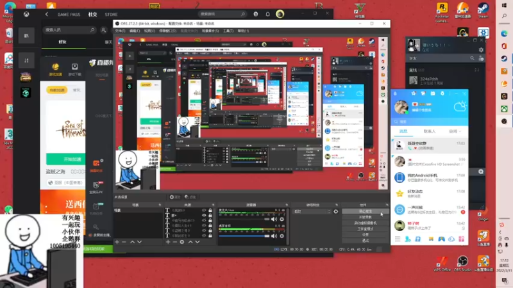Expand hidden tray icons chevron on taskbar
513x288 pixels.
[500, 232]
